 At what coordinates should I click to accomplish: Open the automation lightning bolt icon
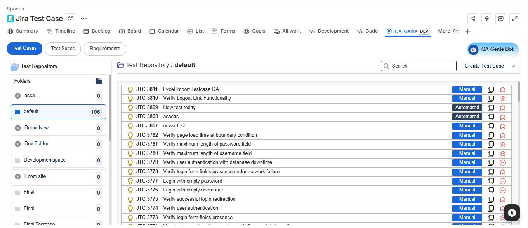coord(486,19)
